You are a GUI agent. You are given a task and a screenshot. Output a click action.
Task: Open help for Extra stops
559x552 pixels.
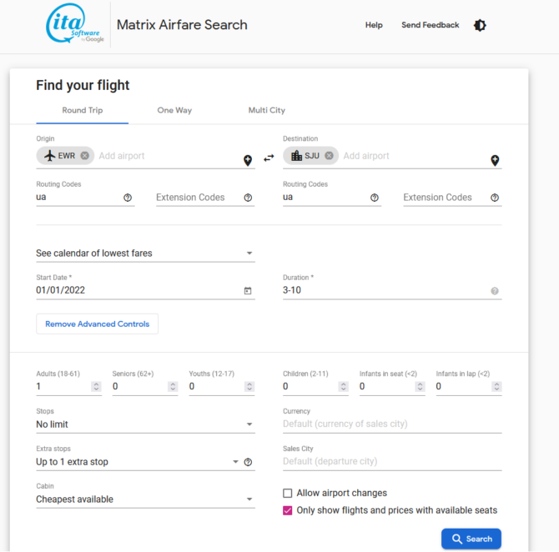[248, 462]
